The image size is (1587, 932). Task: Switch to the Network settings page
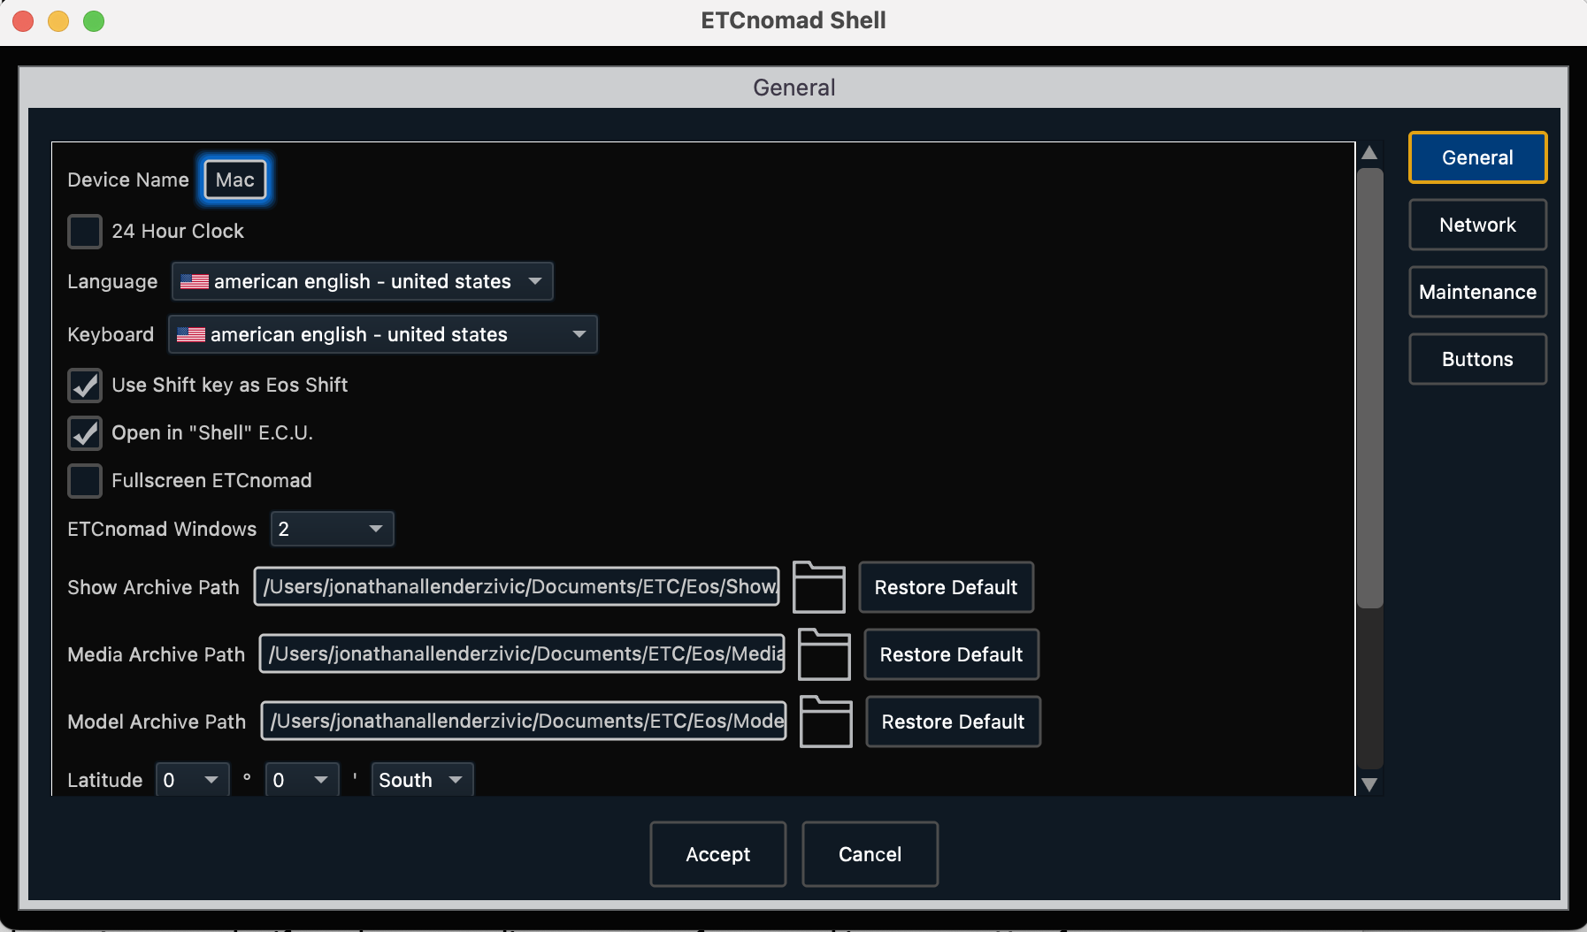pyautogui.click(x=1476, y=225)
